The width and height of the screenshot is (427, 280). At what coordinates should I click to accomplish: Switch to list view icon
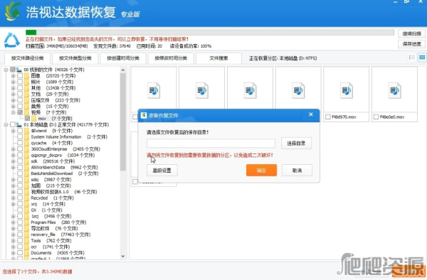point(412,58)
